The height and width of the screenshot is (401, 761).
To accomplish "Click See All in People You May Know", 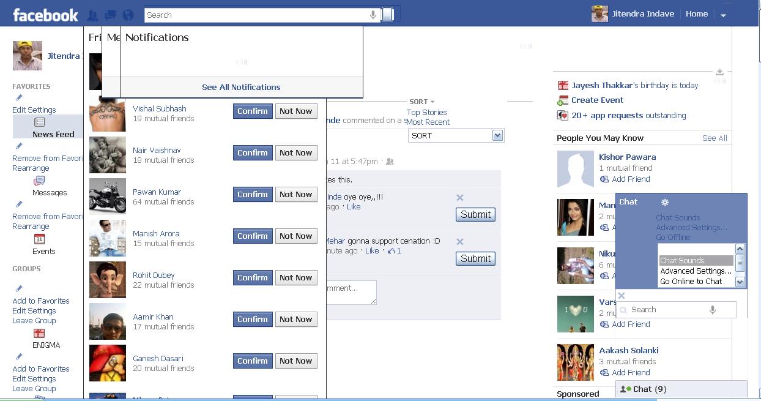I will (x=715, y=138).
